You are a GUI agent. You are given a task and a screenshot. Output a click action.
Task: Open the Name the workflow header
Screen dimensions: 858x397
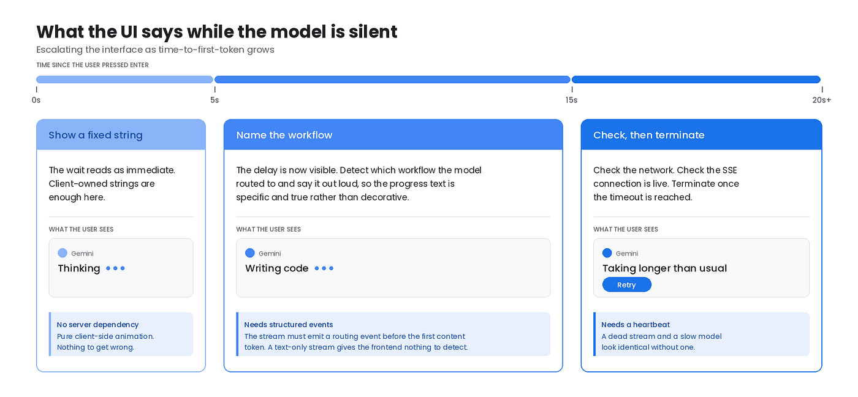click(393, 135)
